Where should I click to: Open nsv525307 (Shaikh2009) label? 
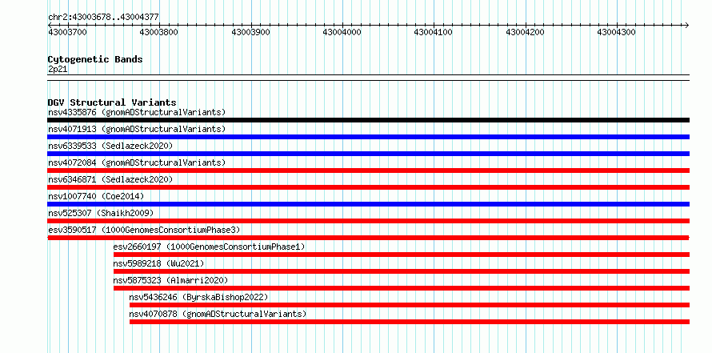(101, 213)
